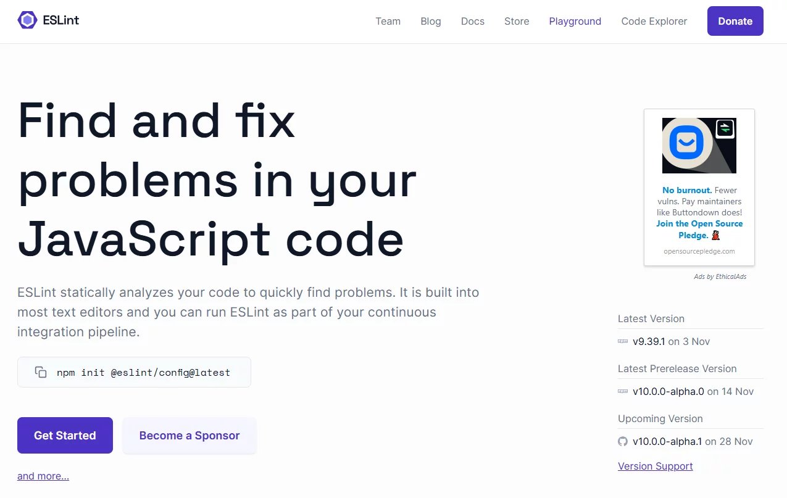Click the ESLint hexagon logo icon
The image size is (787, 498).
click(27, 20)
